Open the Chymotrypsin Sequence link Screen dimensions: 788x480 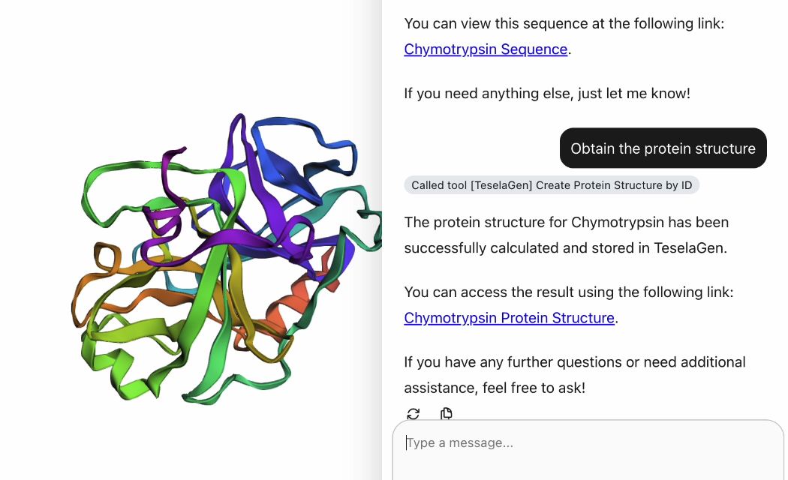(x=486, y=49)
